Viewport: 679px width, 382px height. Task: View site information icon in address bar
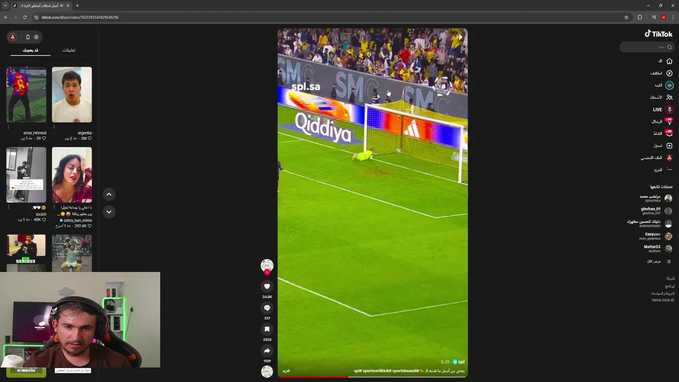[36, 17]
